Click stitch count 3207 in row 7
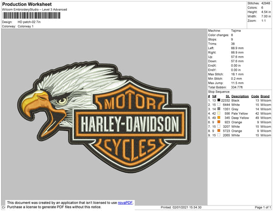Viewport: 273px width, 211px height. pos(226,126)
